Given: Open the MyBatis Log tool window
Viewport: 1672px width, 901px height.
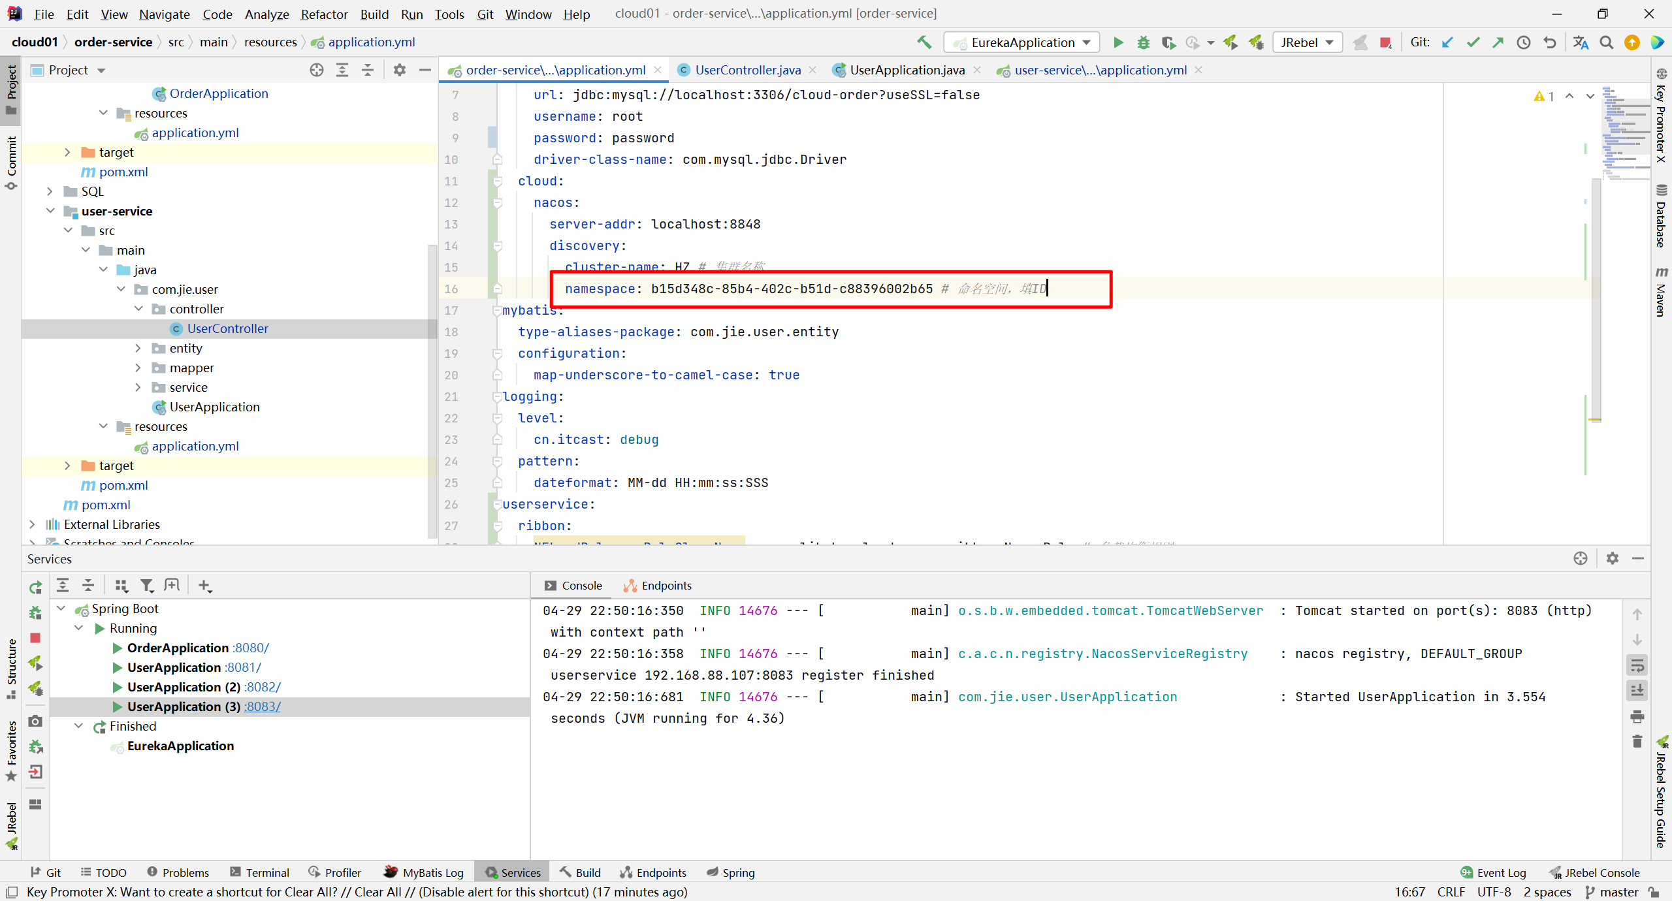Looking at the screenshot, I should (x=424, y=872).
